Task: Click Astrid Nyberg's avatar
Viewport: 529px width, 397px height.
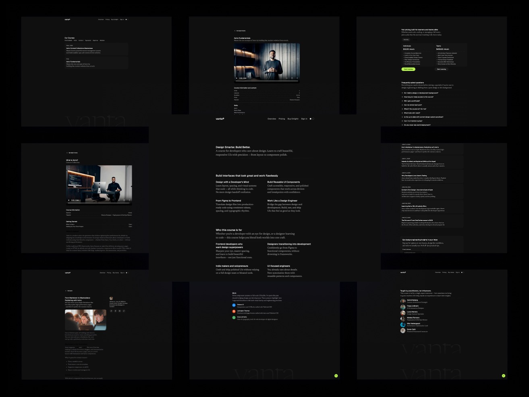Action: tap(403, 301)
